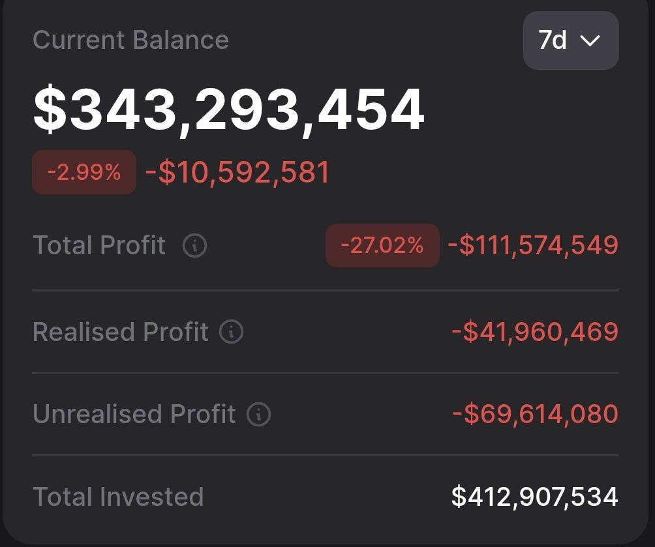Viewport: 655px width, 547px height.
Task: Select the -$41,960,469 realised profit value
Action: pyautogui.click(x=535, y=332)
